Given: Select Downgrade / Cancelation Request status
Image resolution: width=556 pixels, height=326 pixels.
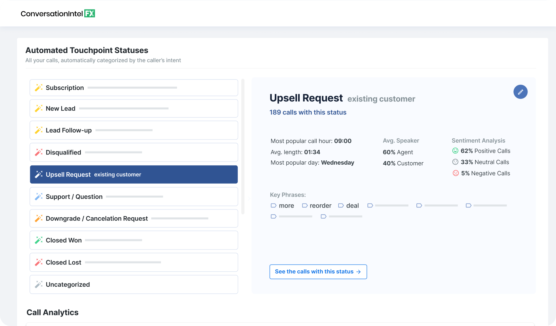Looking at the screenshot, I should (x=133, y=218).
